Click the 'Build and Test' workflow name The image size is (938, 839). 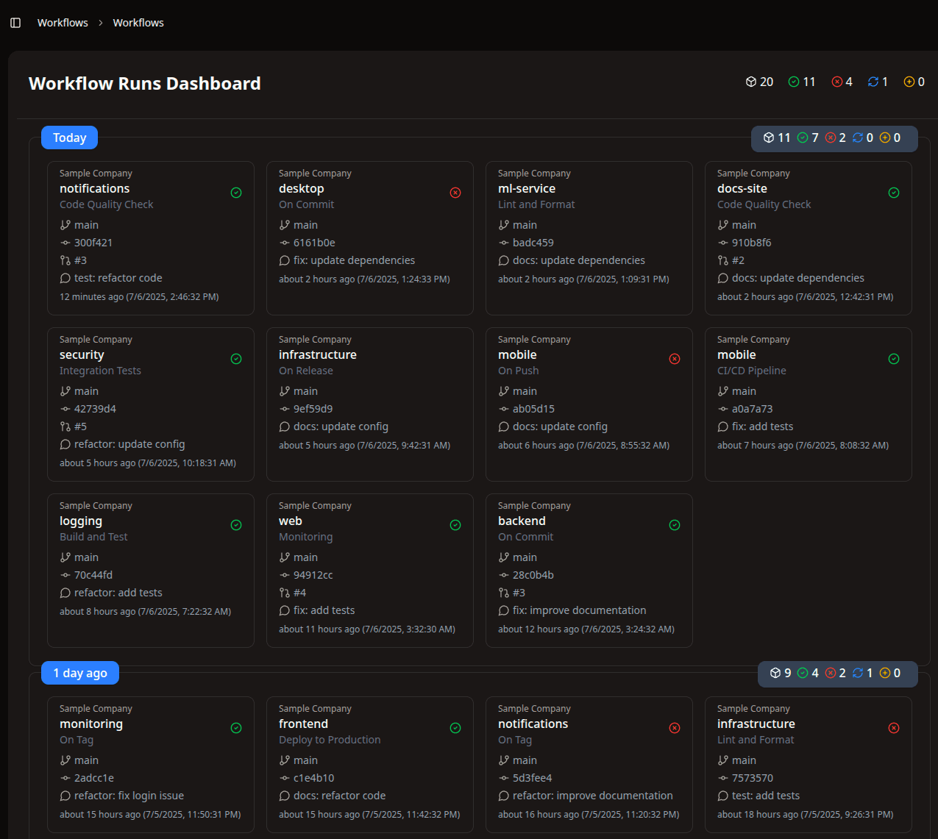point(93,537)
